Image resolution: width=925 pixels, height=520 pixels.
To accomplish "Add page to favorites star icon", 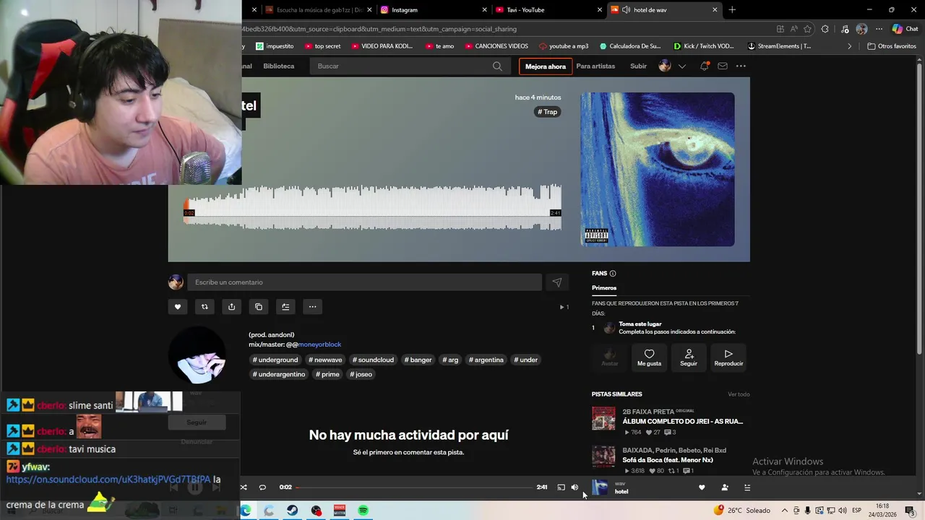I will click(x=807, y=29).
